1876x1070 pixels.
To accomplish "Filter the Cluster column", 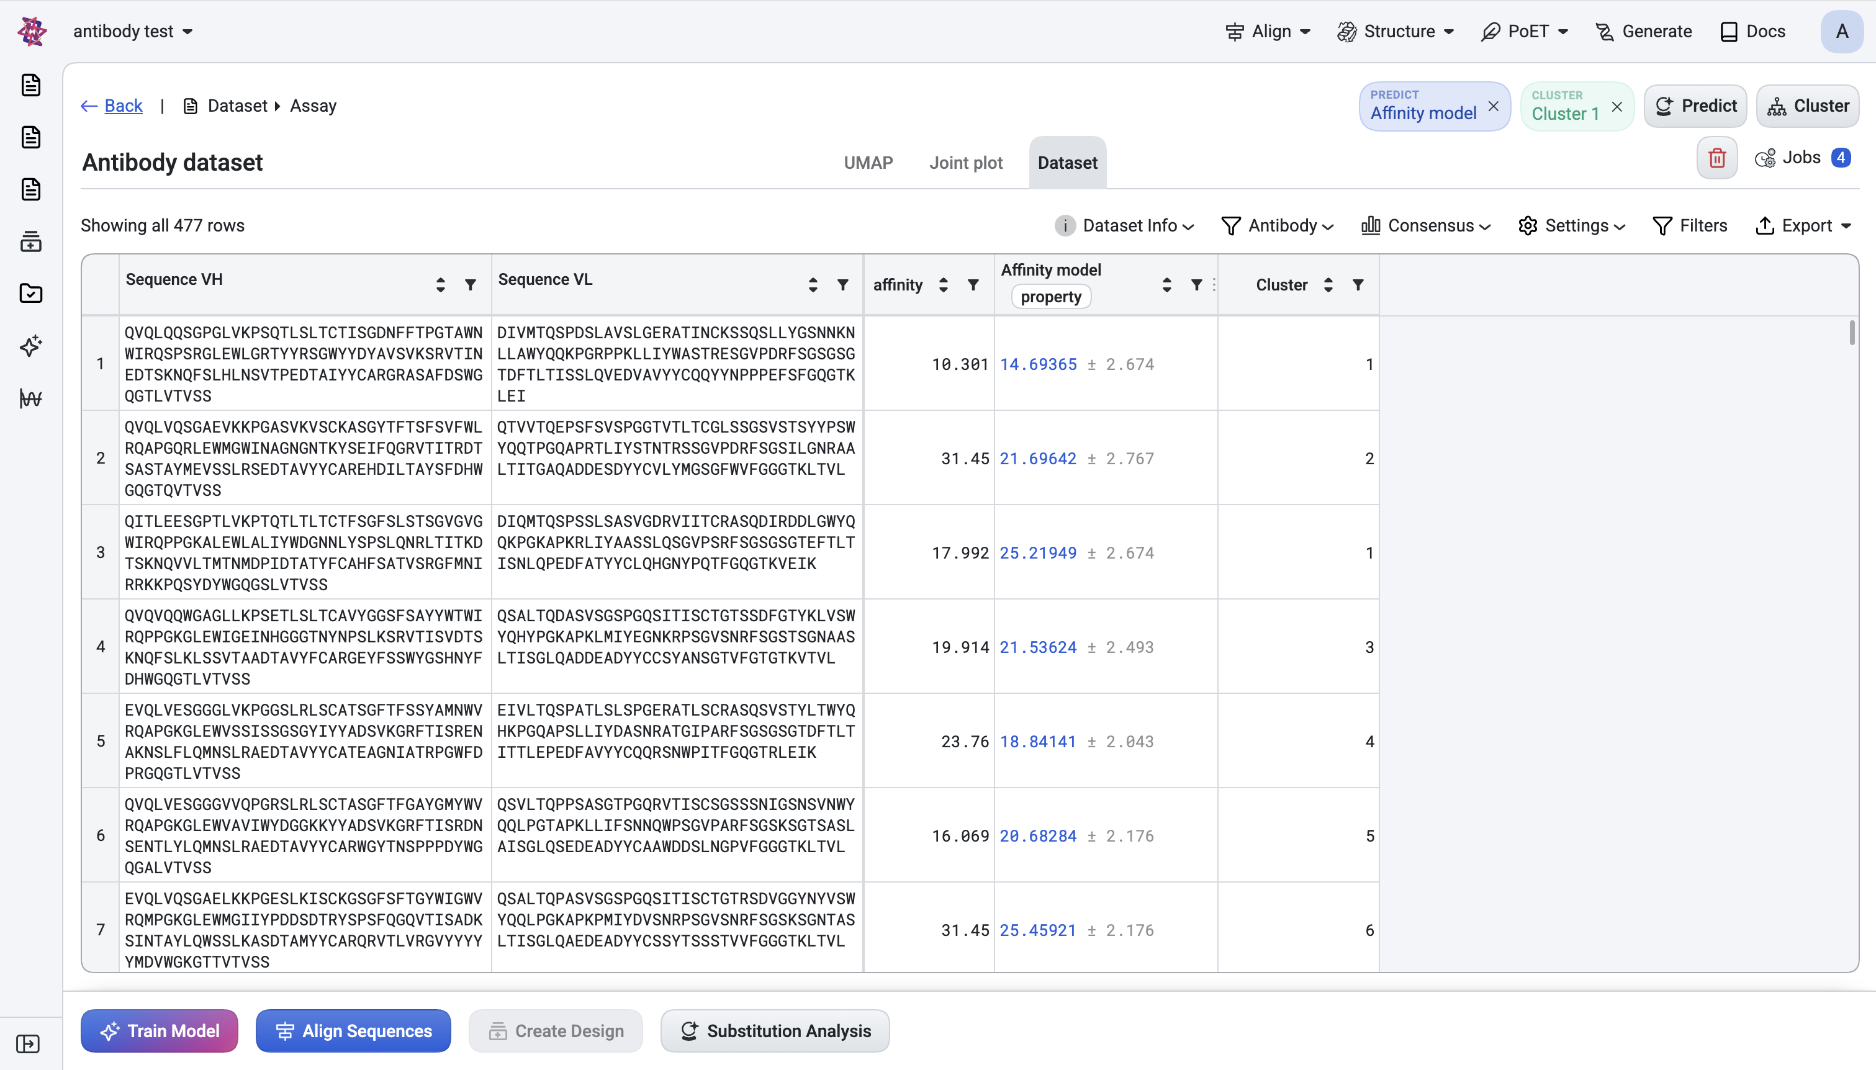I will [x=1358, y=285].
